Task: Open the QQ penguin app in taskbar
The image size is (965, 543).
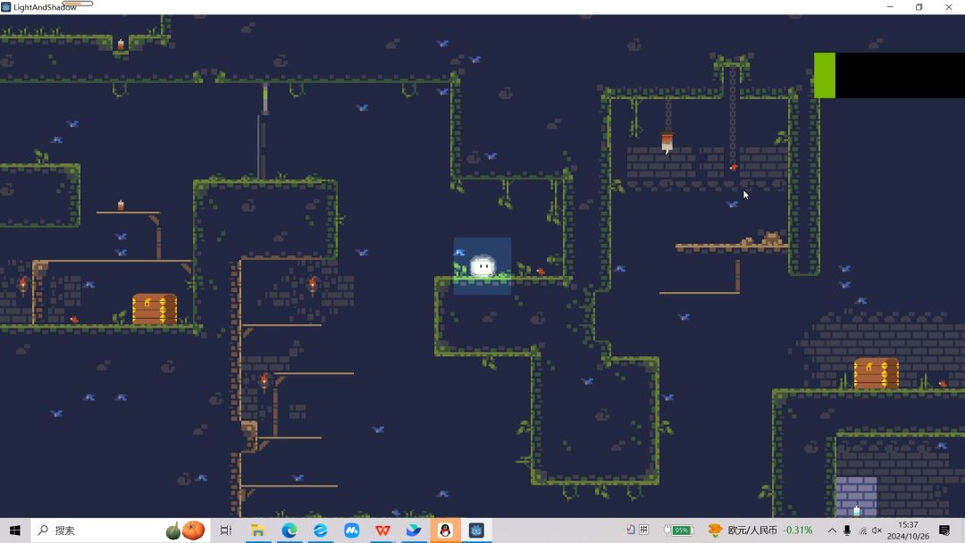Action: [444, 530]
